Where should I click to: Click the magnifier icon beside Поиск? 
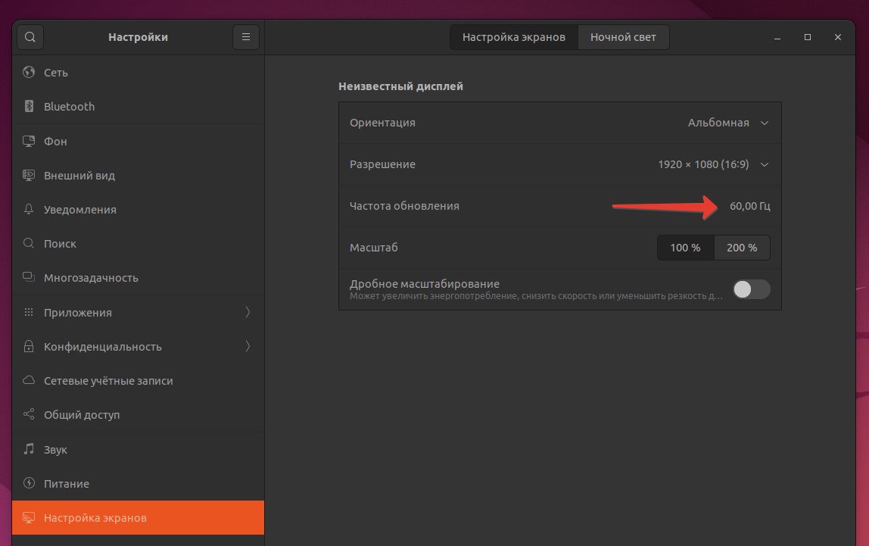point(29,243)
